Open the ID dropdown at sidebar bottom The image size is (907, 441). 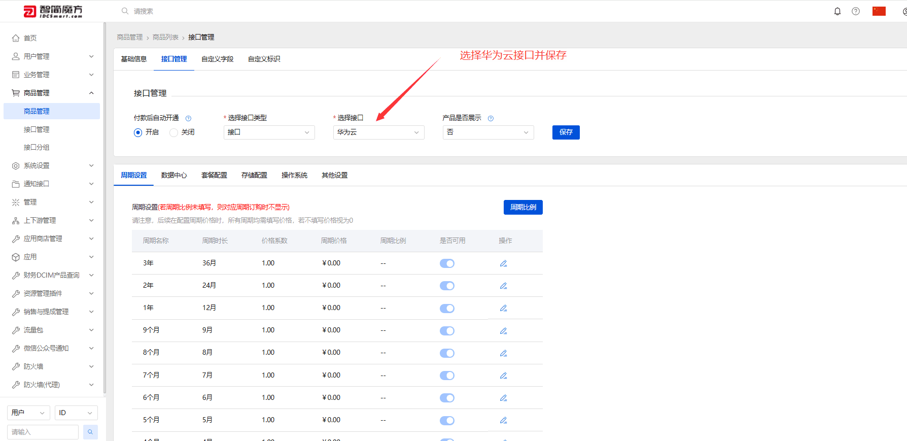pos(76,413)
